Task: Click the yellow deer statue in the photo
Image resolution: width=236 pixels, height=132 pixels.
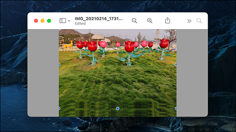Action: pyautogui.click(x=69, y=45)
